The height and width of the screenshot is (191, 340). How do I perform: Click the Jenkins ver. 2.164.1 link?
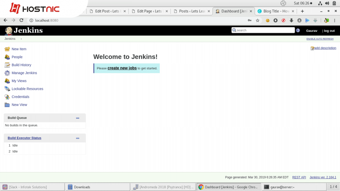(x=323, y=177)
